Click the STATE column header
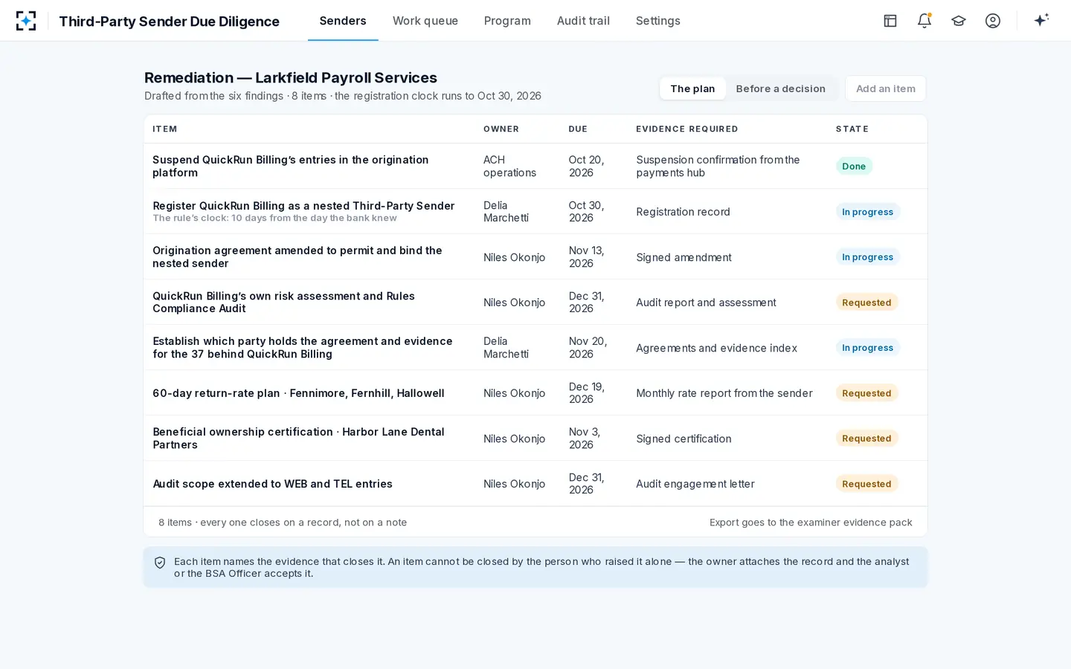 pyautogui.click(x=852, y=129)
